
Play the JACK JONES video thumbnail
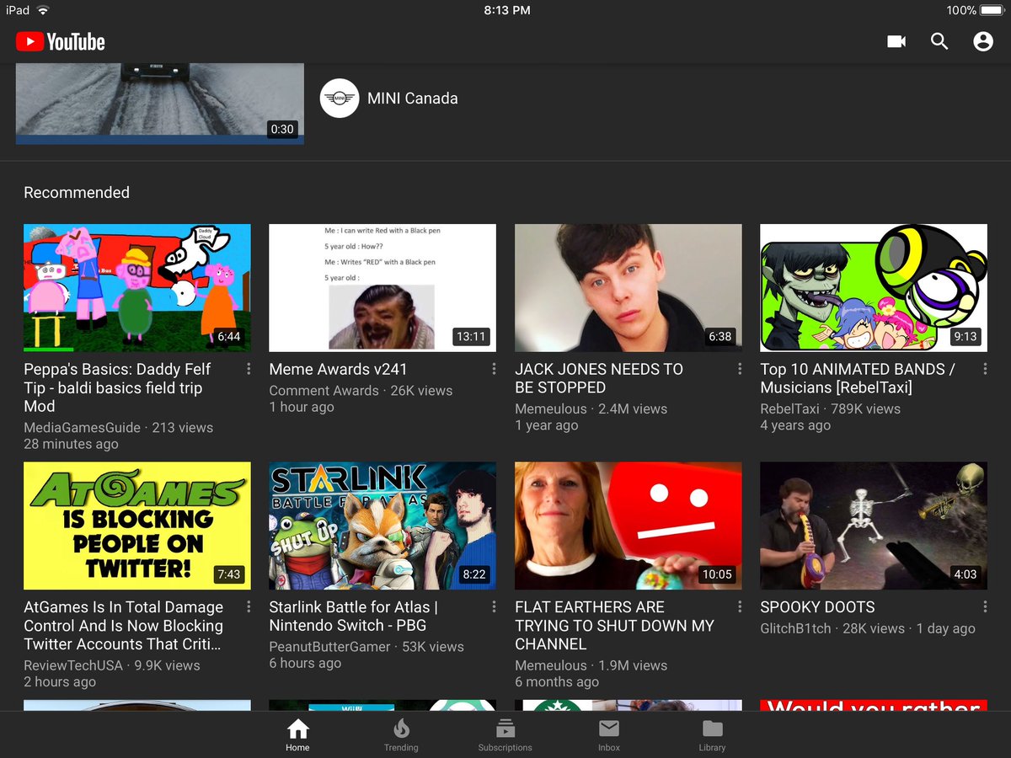coord(629,287)
